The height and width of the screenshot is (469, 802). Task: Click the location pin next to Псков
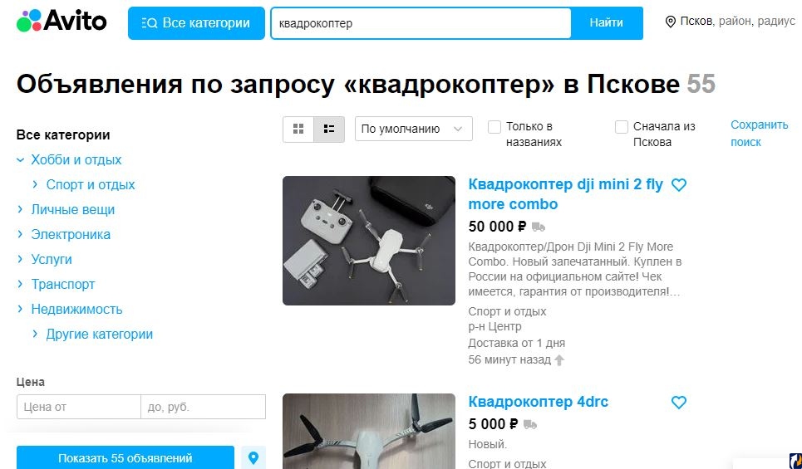(670, 22)
